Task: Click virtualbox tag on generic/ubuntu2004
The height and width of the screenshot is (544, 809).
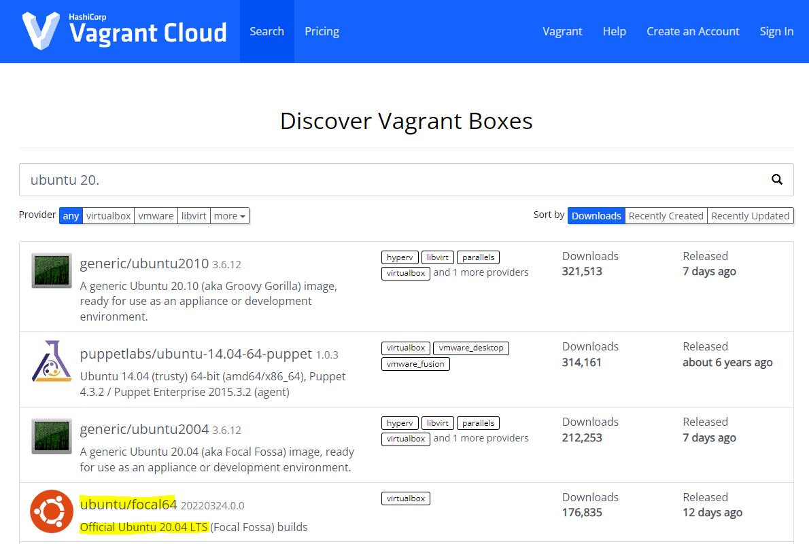Action: pos(406,439)
